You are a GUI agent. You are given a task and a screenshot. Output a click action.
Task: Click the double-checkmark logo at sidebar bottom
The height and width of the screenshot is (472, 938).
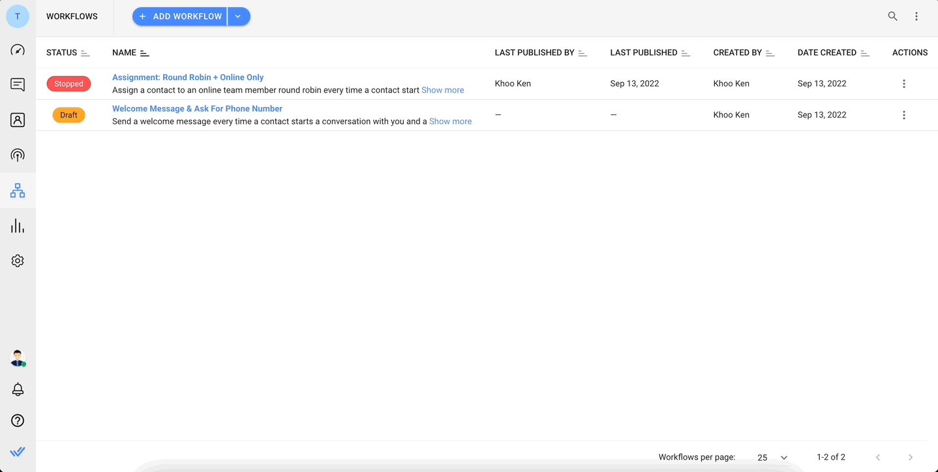(18, 451)
